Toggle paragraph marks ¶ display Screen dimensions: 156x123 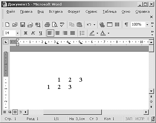(x=126, y=25)
